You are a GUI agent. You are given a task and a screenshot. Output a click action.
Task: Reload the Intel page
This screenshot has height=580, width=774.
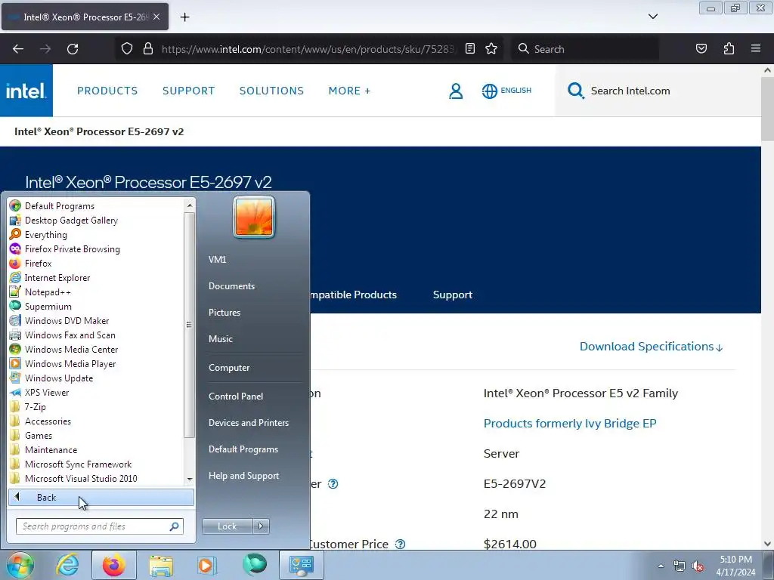click(73, 49)
